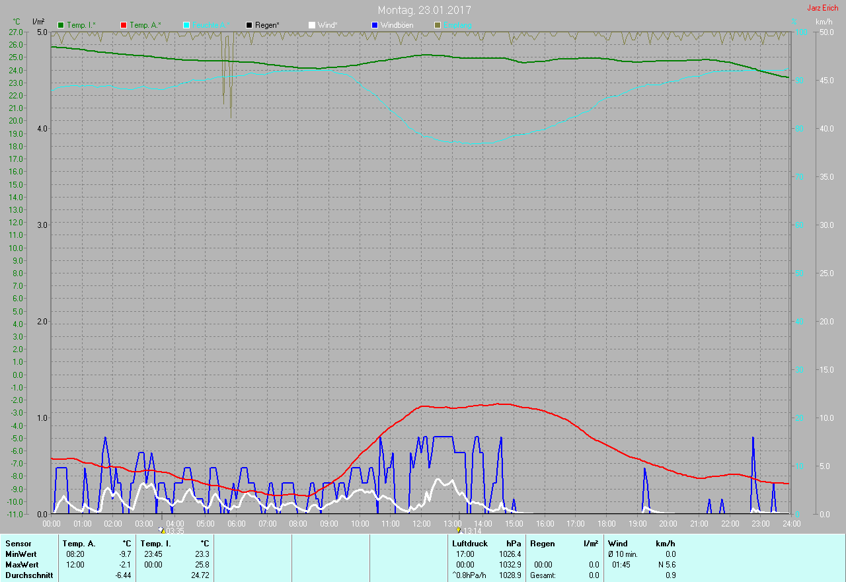The width and height of the screenshot is (846, 582).
Task: Click the Windböen legend label
Action: click(x=397, y=25)
